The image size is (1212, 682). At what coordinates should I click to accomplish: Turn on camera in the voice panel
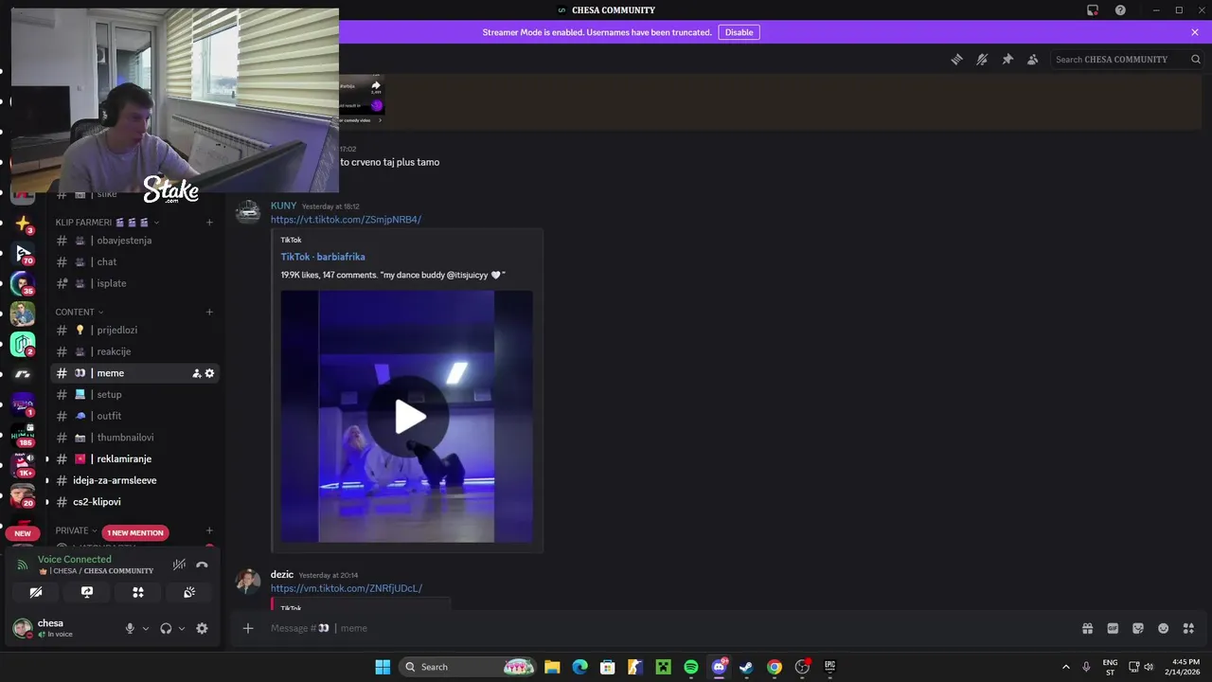pos(36,592)
